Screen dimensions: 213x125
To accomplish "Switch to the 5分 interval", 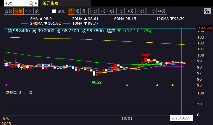I will [x=120, y=11].
